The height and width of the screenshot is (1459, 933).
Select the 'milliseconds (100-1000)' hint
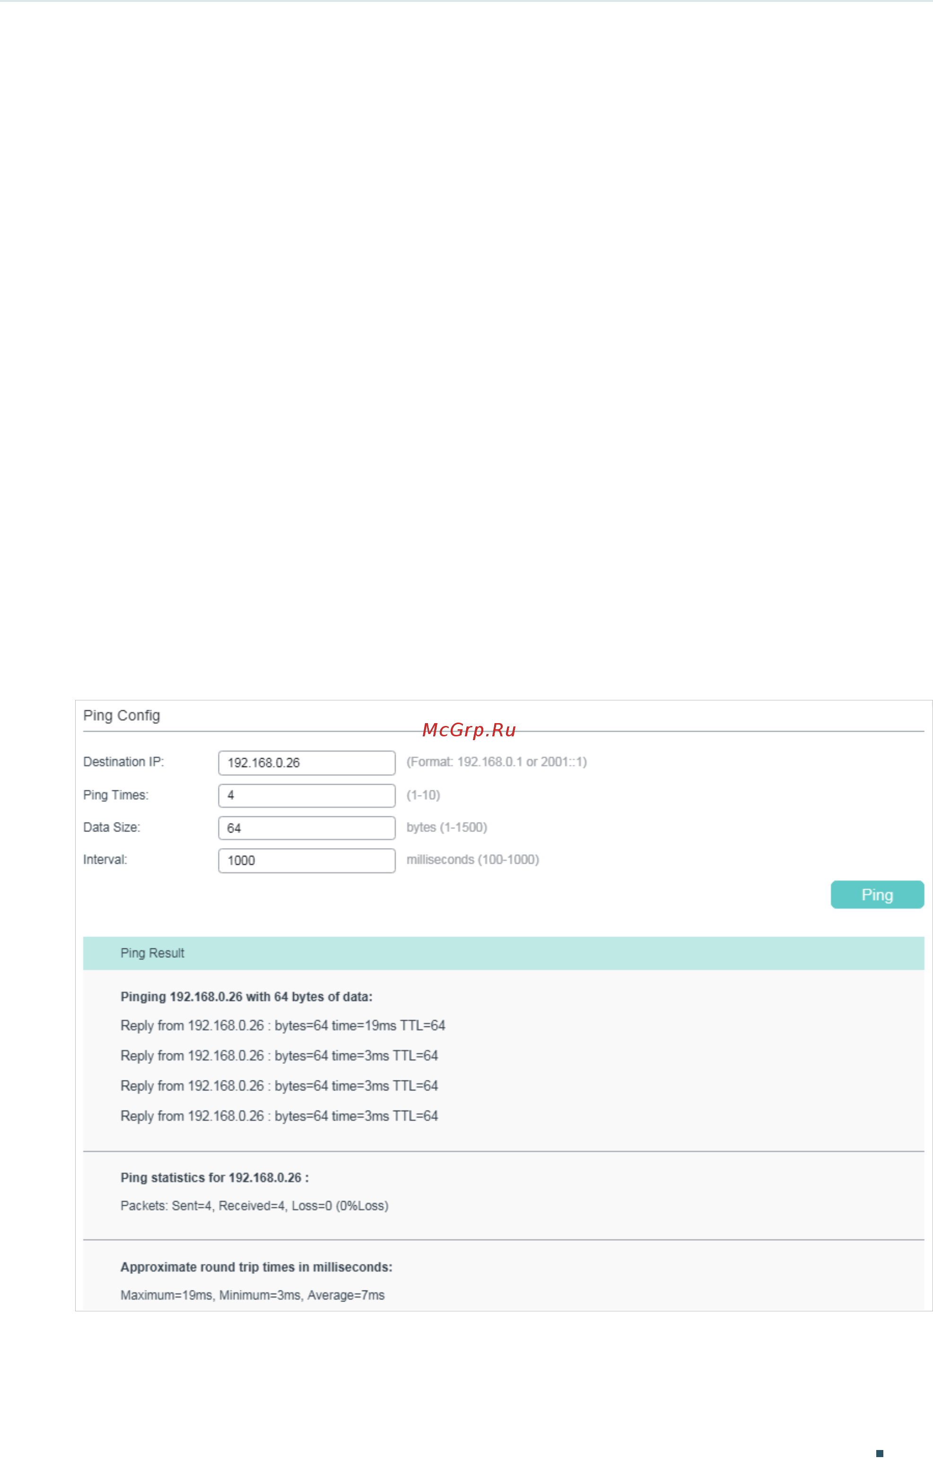472,859
